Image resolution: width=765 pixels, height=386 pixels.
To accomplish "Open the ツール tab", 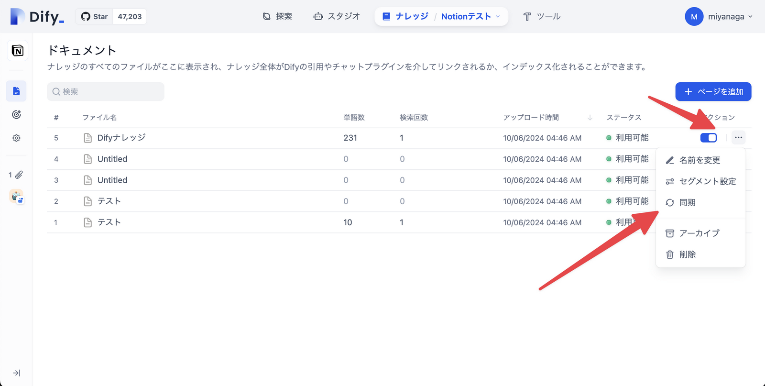I will (542, 16).
